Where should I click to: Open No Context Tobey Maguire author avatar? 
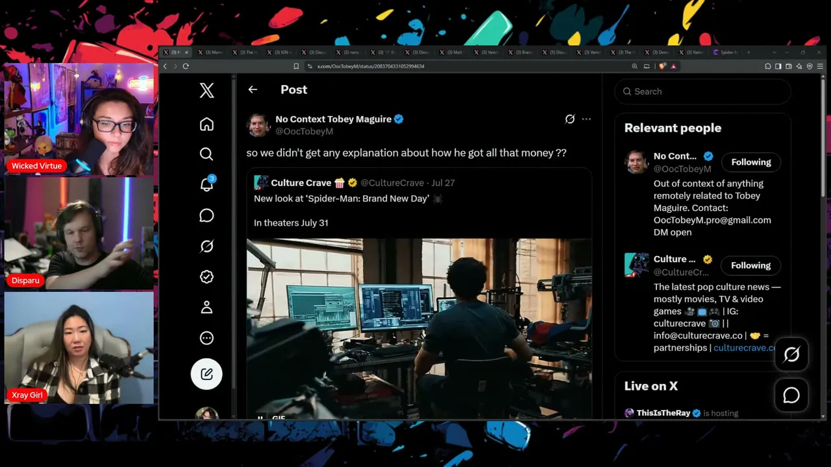click(x=258, y=125)
